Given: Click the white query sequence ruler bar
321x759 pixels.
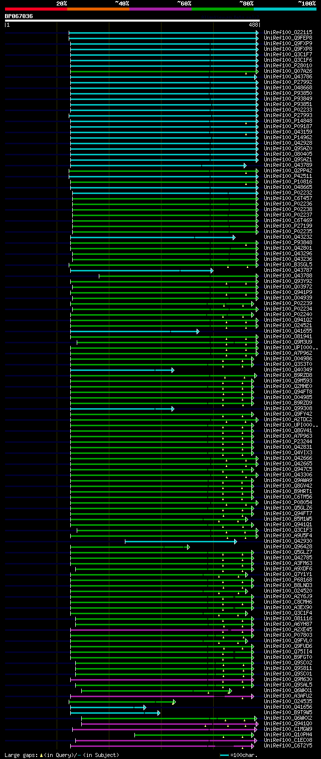Looking at the screenshot, I should [132, 21].
